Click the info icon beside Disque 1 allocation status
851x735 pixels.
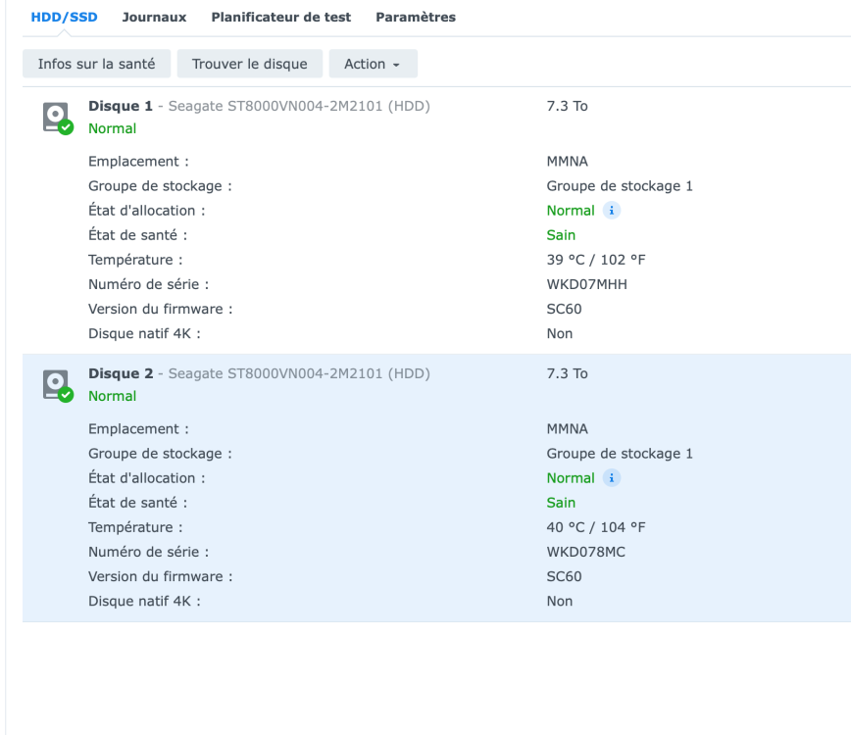point(611,211)
